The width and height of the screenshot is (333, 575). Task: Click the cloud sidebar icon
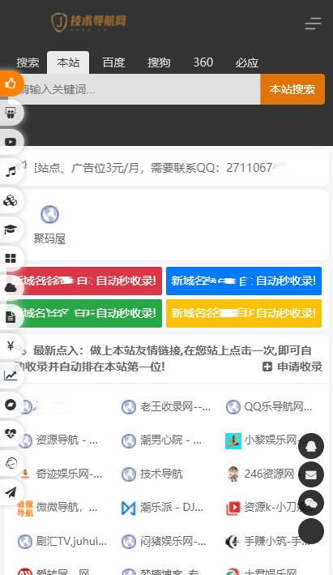11,288
